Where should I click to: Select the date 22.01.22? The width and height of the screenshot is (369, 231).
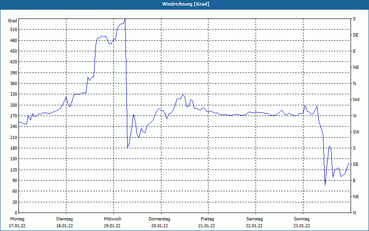pos(254,226)
